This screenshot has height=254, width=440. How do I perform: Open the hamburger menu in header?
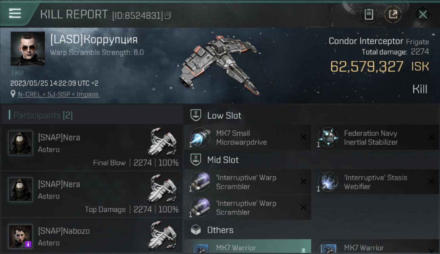[15, 13]
